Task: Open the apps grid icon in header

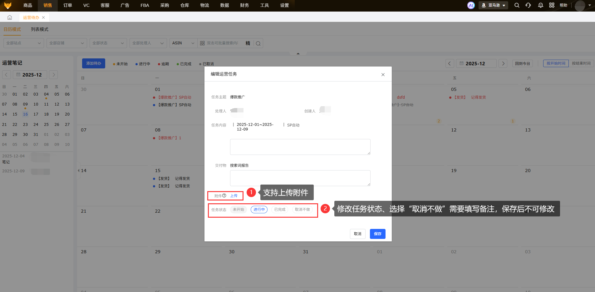Action: tap(552, 5)
